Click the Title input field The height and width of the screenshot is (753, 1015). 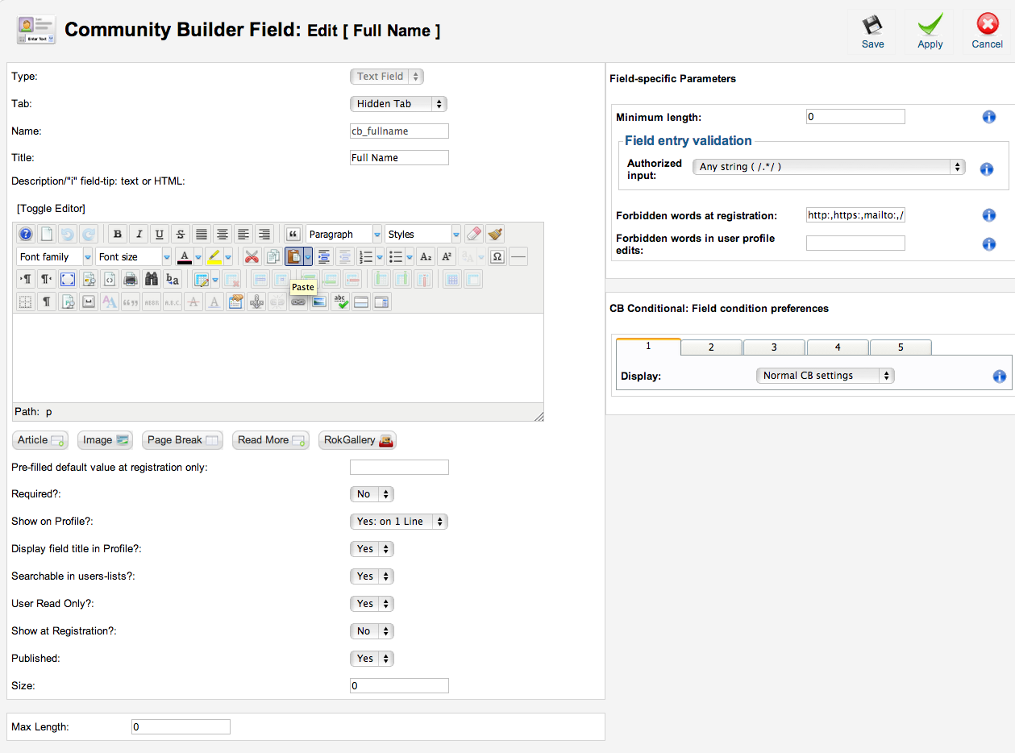coord(399,158)
